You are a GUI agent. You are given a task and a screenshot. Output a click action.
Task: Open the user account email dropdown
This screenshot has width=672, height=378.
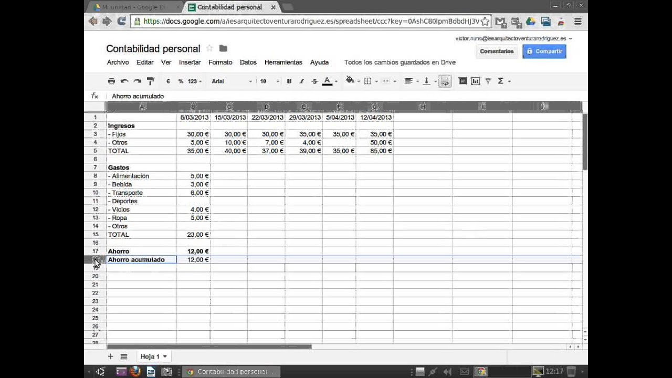[x=513, y=38]
